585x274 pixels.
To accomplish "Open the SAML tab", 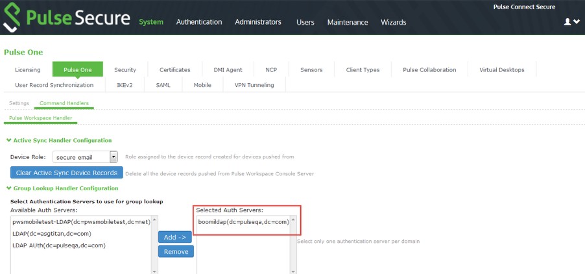I will tap(163, 85).
